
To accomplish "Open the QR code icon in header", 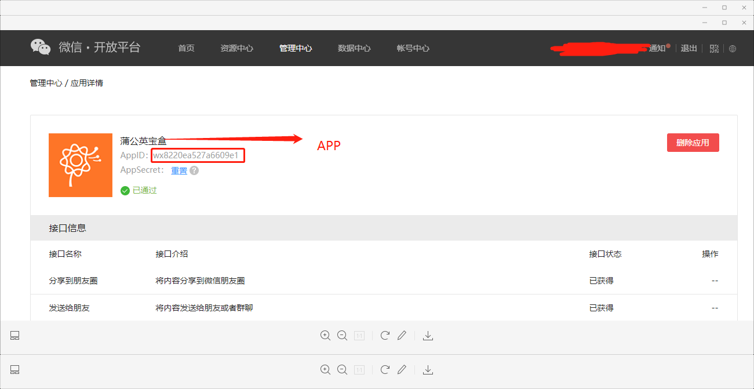I will click(714, 49).
